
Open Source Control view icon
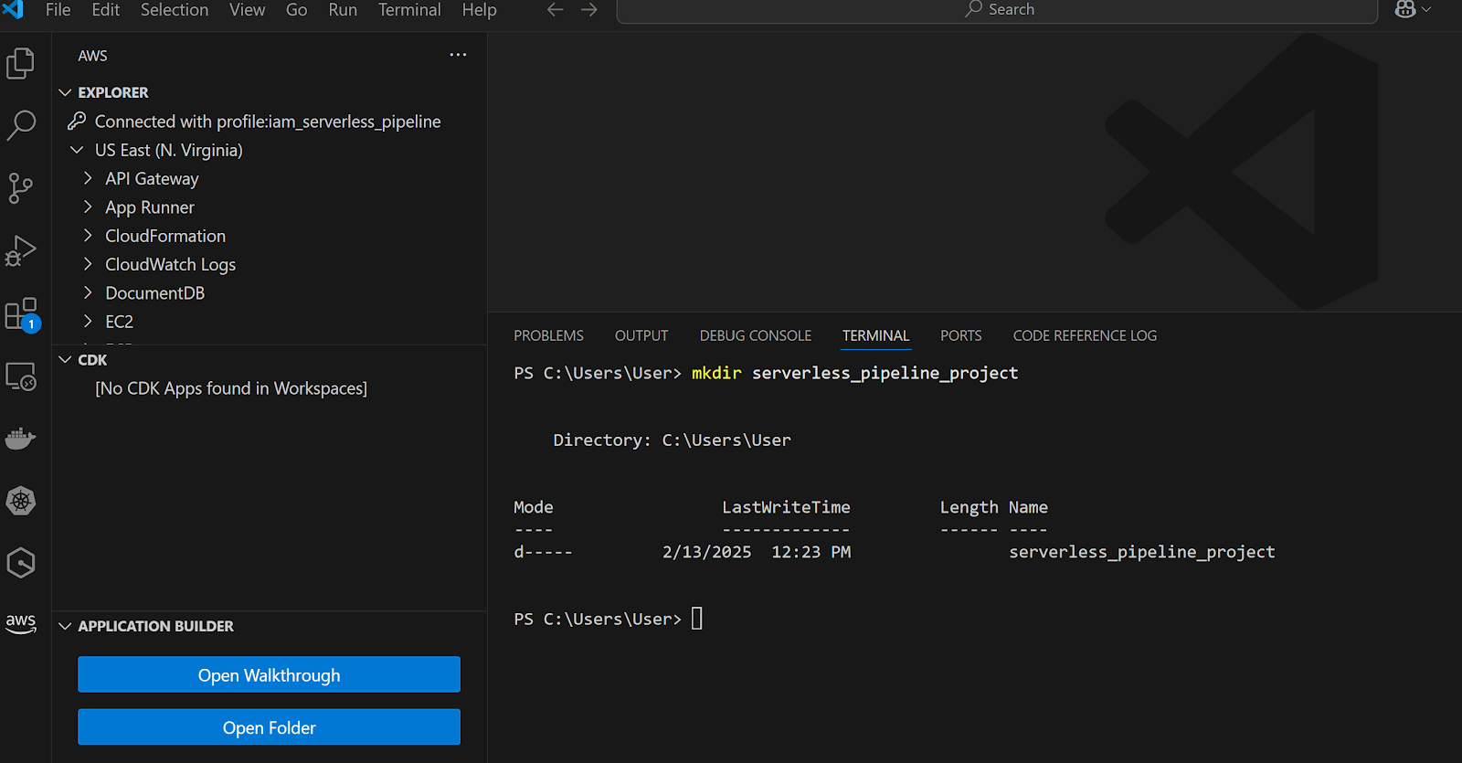20,188
